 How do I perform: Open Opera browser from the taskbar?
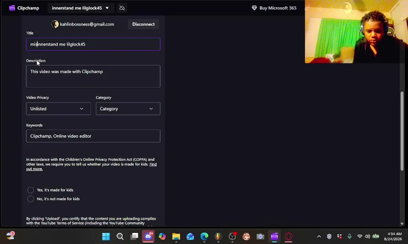click(288, 236)
